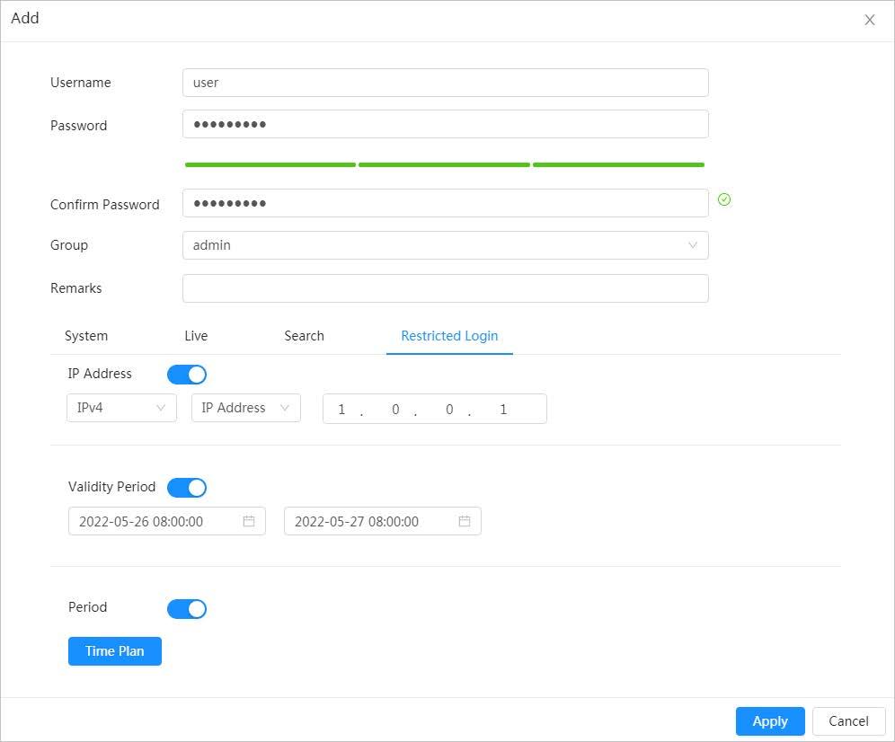Toggle the Period switch off
Screen dimensions: 895x742
pyautogui.click(x=187, y=609)
